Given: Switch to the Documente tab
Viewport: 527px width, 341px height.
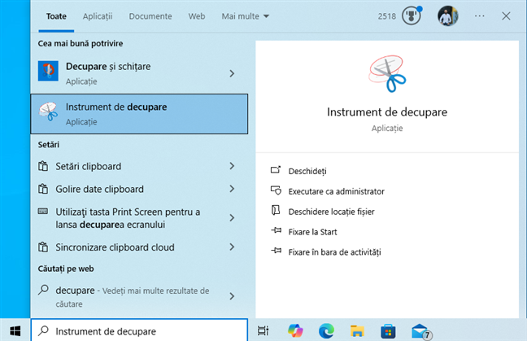Looking at the screenshot, I should (x=150, y=16).
